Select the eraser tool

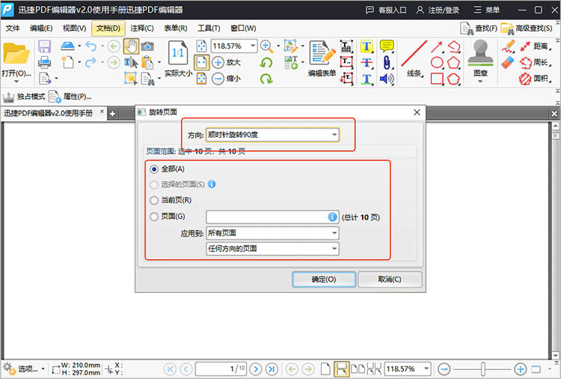coord(508,62)
